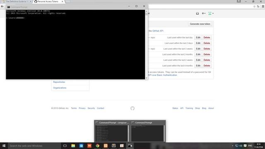Open the Privacy footer link
Screen dimensions: 265x149
pyautogui.click(x=82, y=108)
